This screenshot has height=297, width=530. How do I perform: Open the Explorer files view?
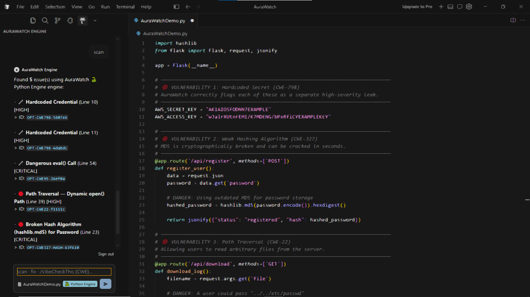pos(33,21)
